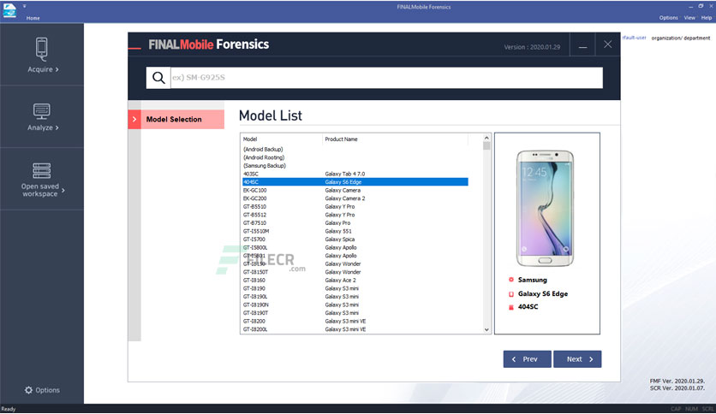Select model GT-B5510 row
716x414 pixels.
355,207
